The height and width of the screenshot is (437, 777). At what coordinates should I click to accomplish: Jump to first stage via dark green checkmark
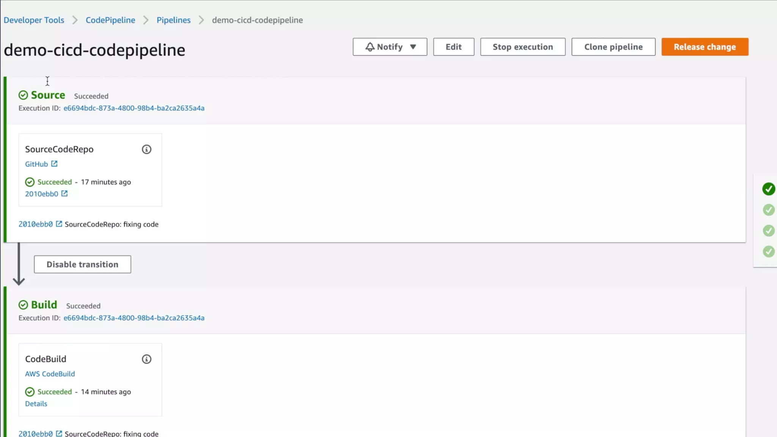[769, 189]
